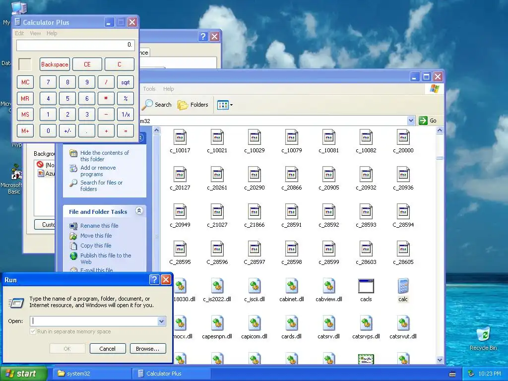508x381 pixels.
Task: Click Hide the contents of this folder
Action: point(104,156)
